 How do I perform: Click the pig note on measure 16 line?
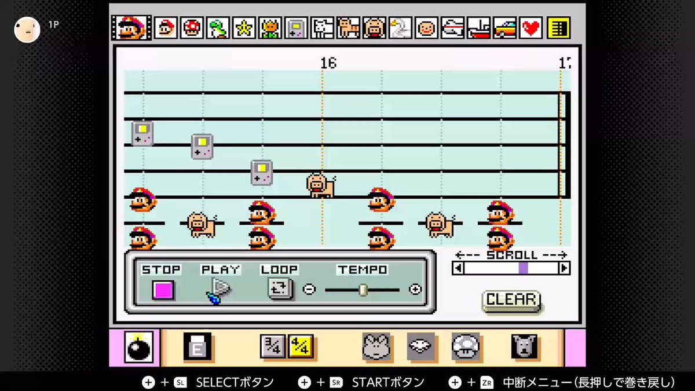pos(320,185)
